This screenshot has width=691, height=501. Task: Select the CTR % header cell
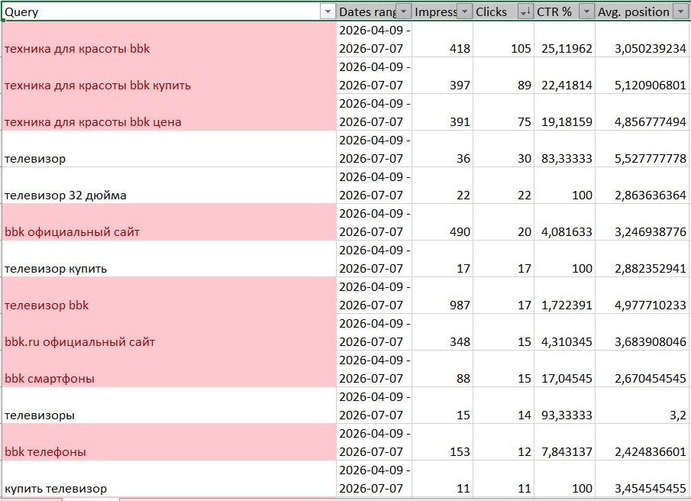(564, 11)
